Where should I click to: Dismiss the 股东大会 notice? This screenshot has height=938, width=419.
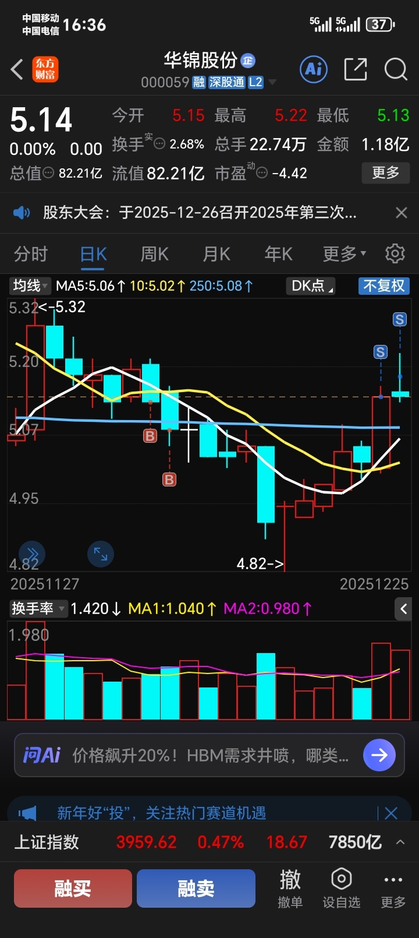pyautogui.click(x=401, y=213)
